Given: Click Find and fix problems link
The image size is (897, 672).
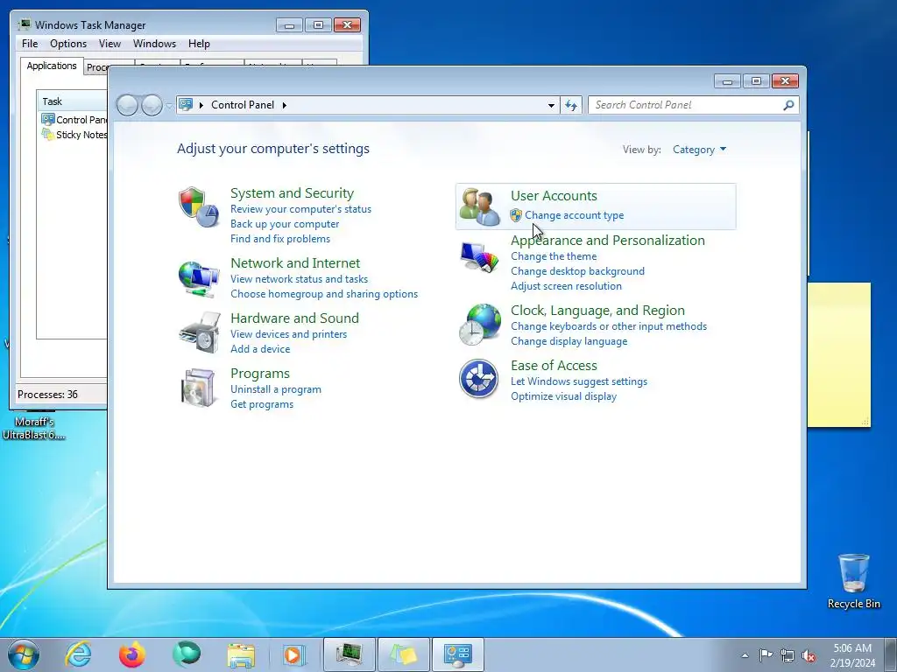Looking at the screenshot, I should pos(280,239).
